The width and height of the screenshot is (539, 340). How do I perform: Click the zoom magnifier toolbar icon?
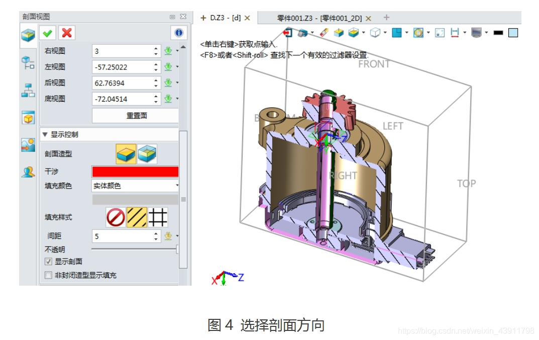click(x=418, y=33)
